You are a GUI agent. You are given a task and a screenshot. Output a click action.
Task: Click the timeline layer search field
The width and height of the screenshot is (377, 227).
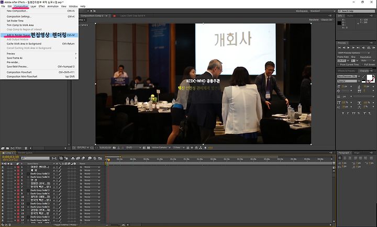[36, 158]
